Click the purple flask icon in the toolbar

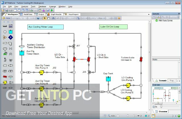point(44,10)
